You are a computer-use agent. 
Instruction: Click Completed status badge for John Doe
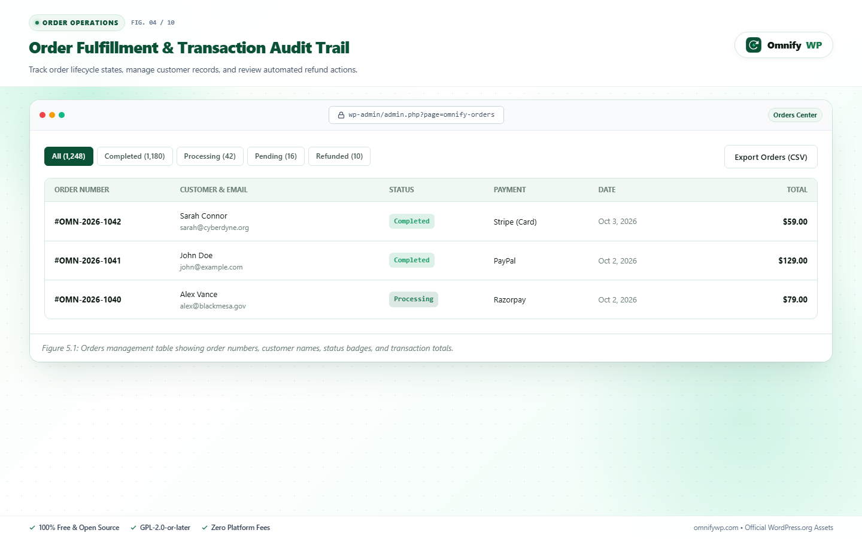(412, 260)
